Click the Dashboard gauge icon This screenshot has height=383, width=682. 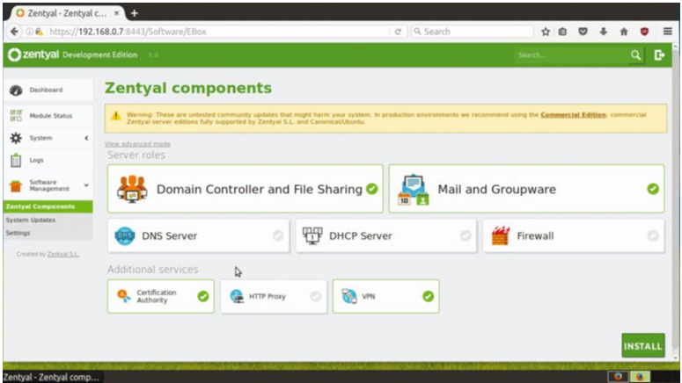[16, 90]
